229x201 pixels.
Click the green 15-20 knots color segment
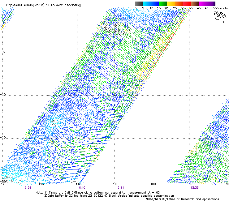(163, 4)
